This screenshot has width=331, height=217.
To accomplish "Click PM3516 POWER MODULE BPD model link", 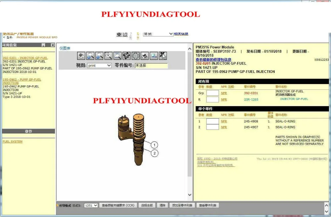I will [x=37, y=37].
